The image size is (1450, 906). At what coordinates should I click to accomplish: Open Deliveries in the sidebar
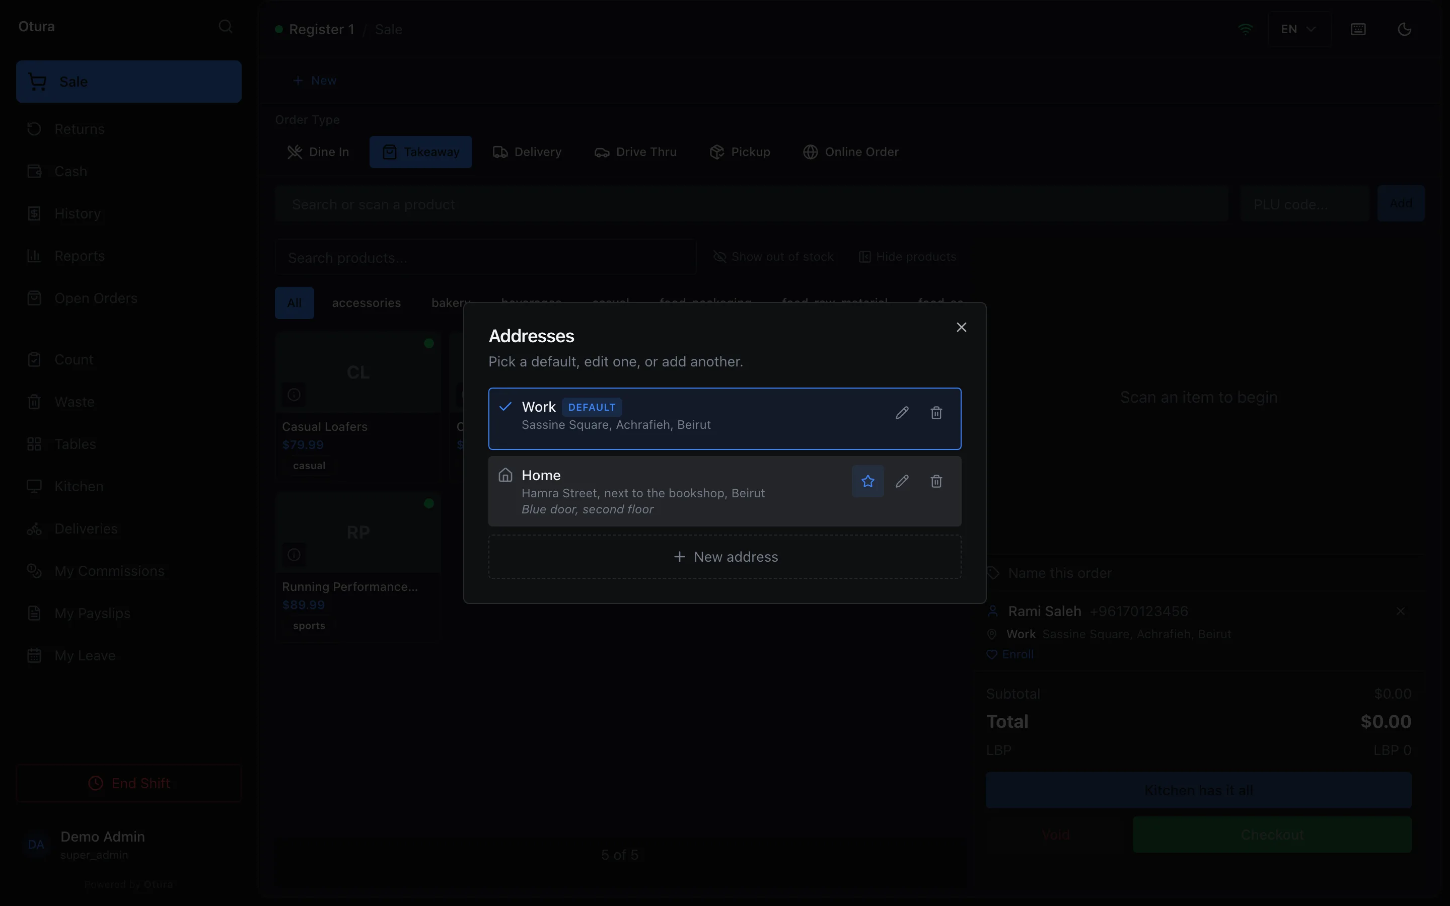tap(128, 529)
